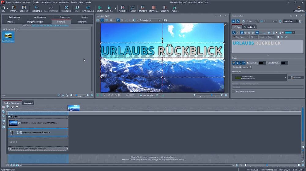Expand the Textanimation dropdown
This screenshot has width=306, height=171.
[285, 77]
